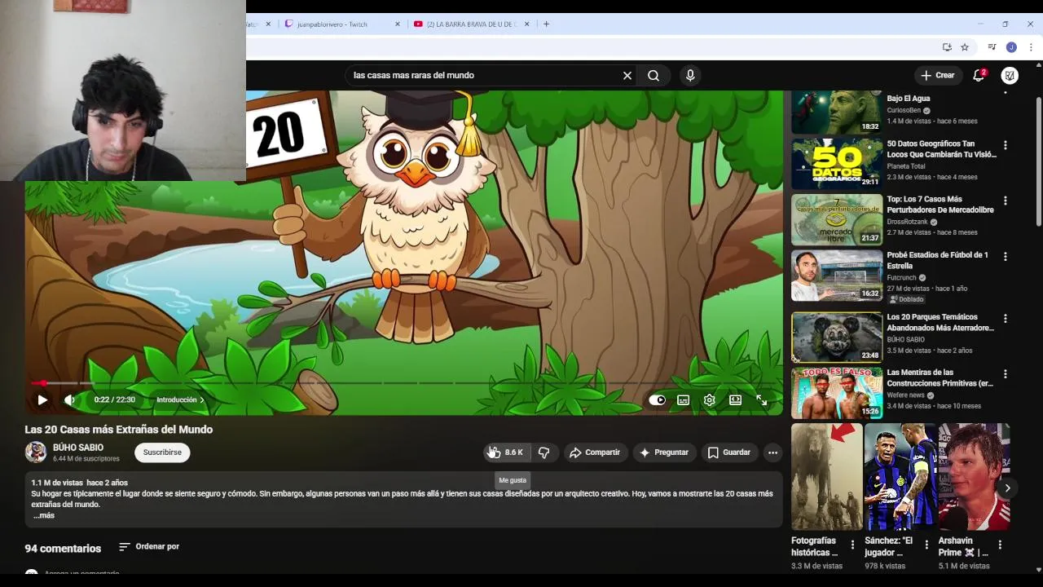Open the YouTube account avatar menu
The height and width of the screenshot is (587, 1043).
coord(1010,75)
